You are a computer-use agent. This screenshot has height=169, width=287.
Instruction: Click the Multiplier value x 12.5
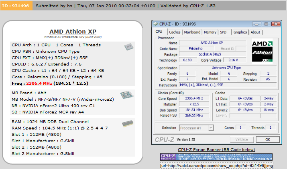click(194, 104)
